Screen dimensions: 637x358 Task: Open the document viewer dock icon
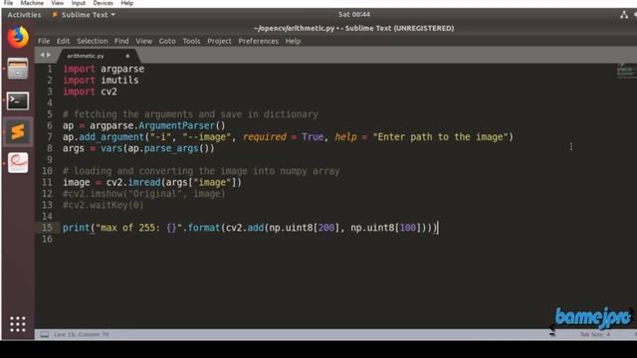coord(18,163)
